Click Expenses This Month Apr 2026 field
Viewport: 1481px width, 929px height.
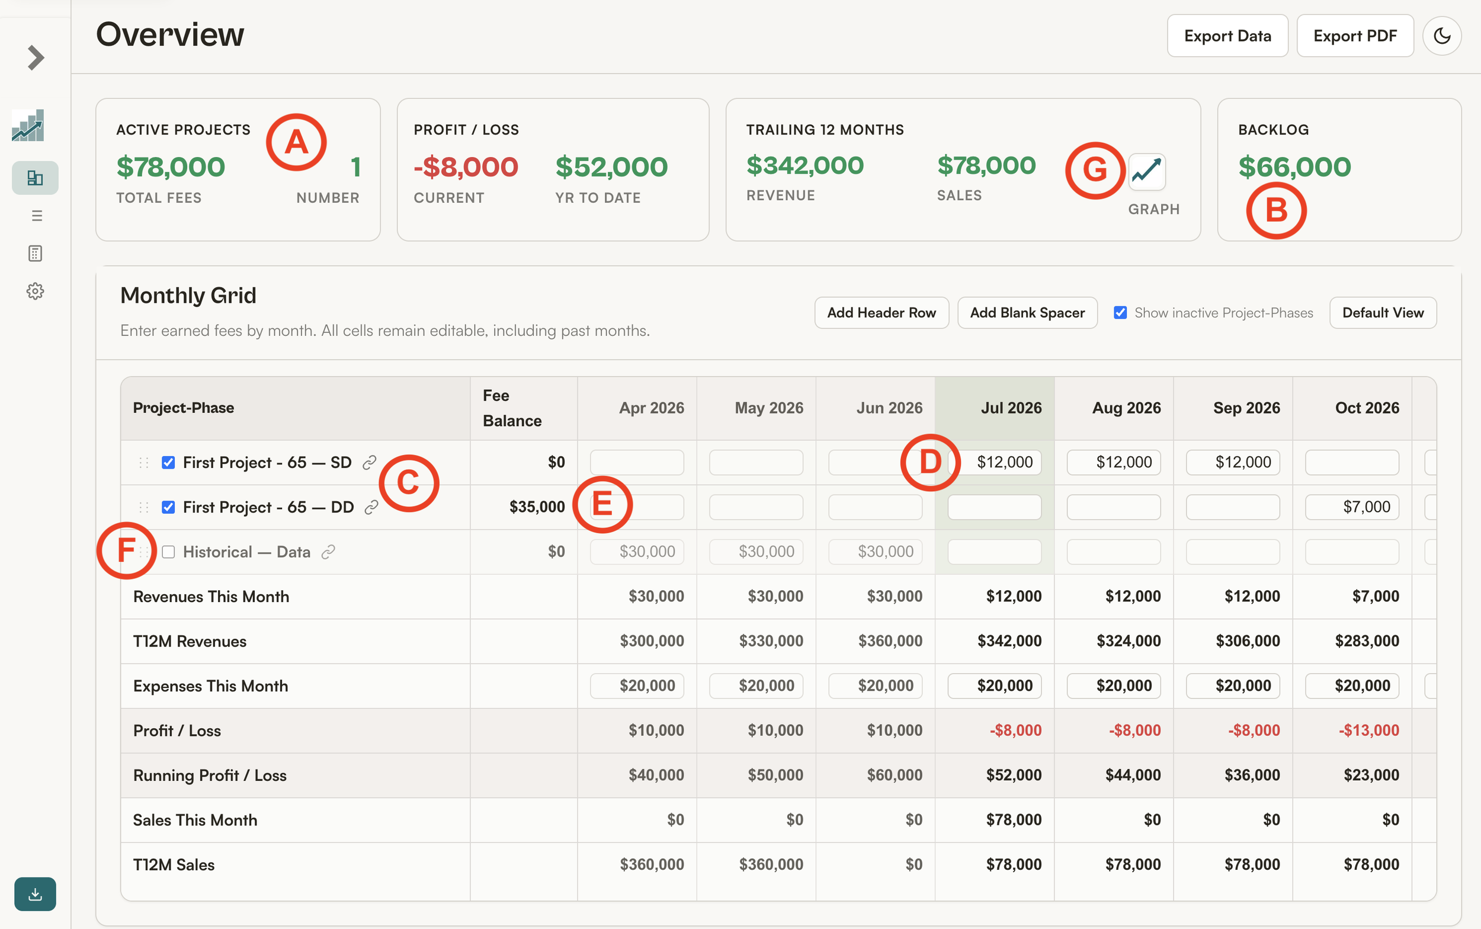click(x=636, y=685)
